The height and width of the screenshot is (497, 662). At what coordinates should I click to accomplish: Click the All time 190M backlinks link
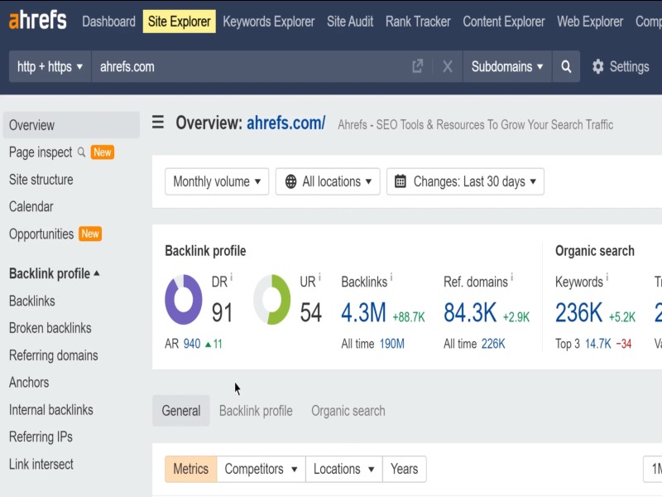coord(391,344)
